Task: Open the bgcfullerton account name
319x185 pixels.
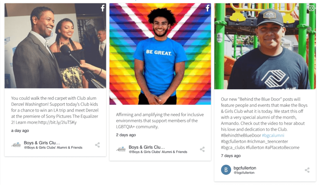Action: pos(245,168)
